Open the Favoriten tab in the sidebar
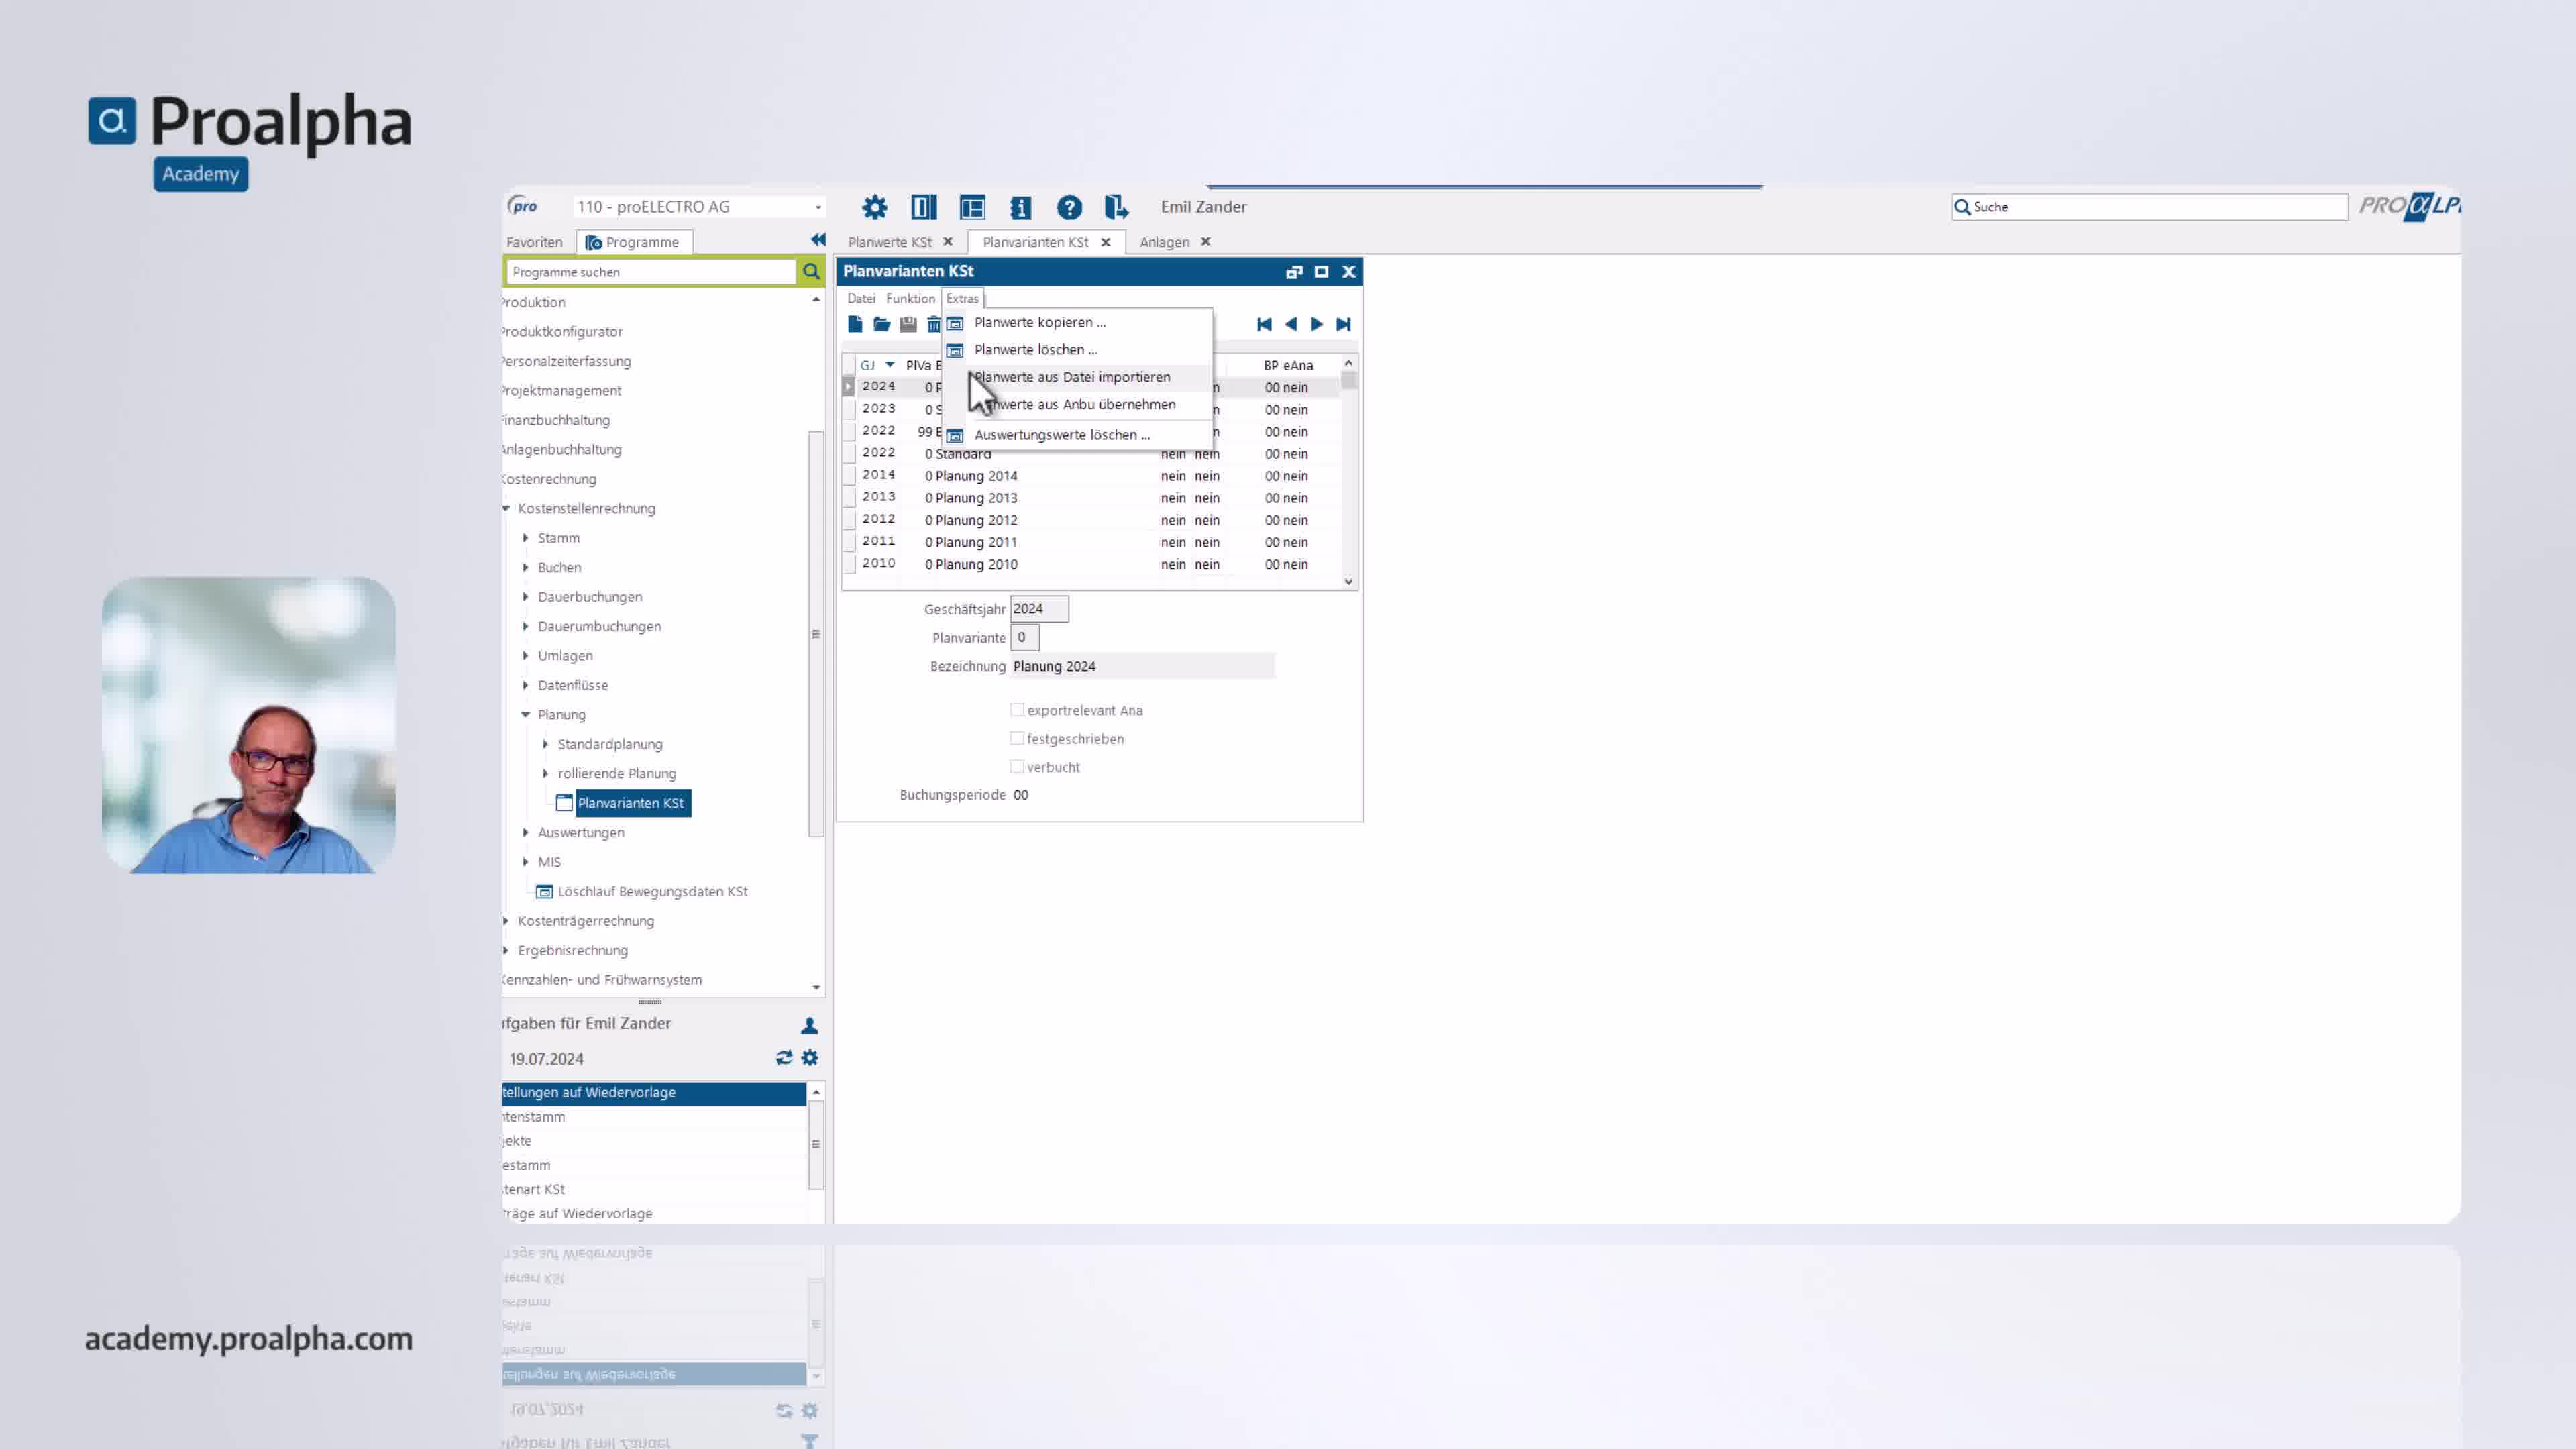The height and width of the screenshot is (1449, 2576). (x=534, y=242)
